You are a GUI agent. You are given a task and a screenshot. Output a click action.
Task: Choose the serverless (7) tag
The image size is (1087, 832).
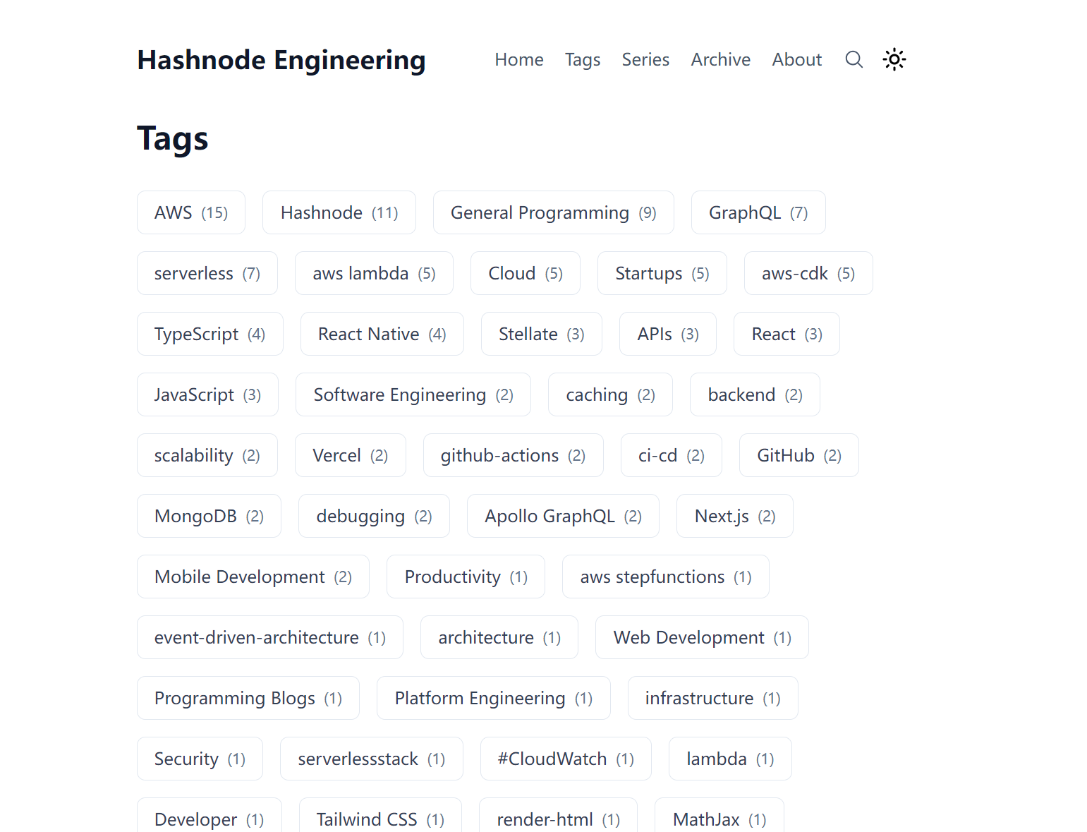[x=207, y=273]
